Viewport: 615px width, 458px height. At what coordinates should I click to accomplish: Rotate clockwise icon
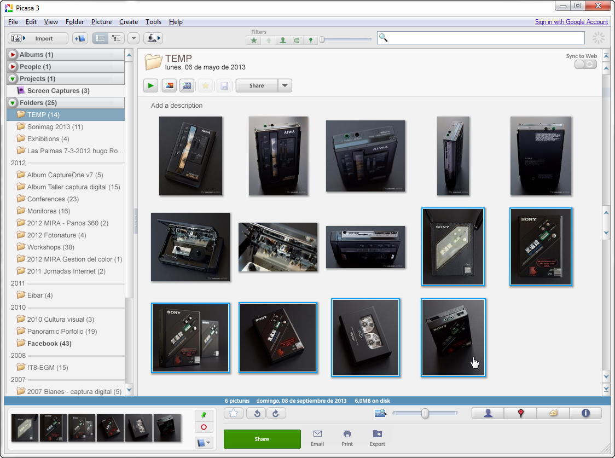tap(276, 413)
